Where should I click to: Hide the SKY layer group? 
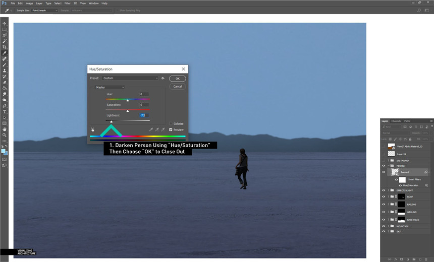pyautogui.click(x=384, y=231)
